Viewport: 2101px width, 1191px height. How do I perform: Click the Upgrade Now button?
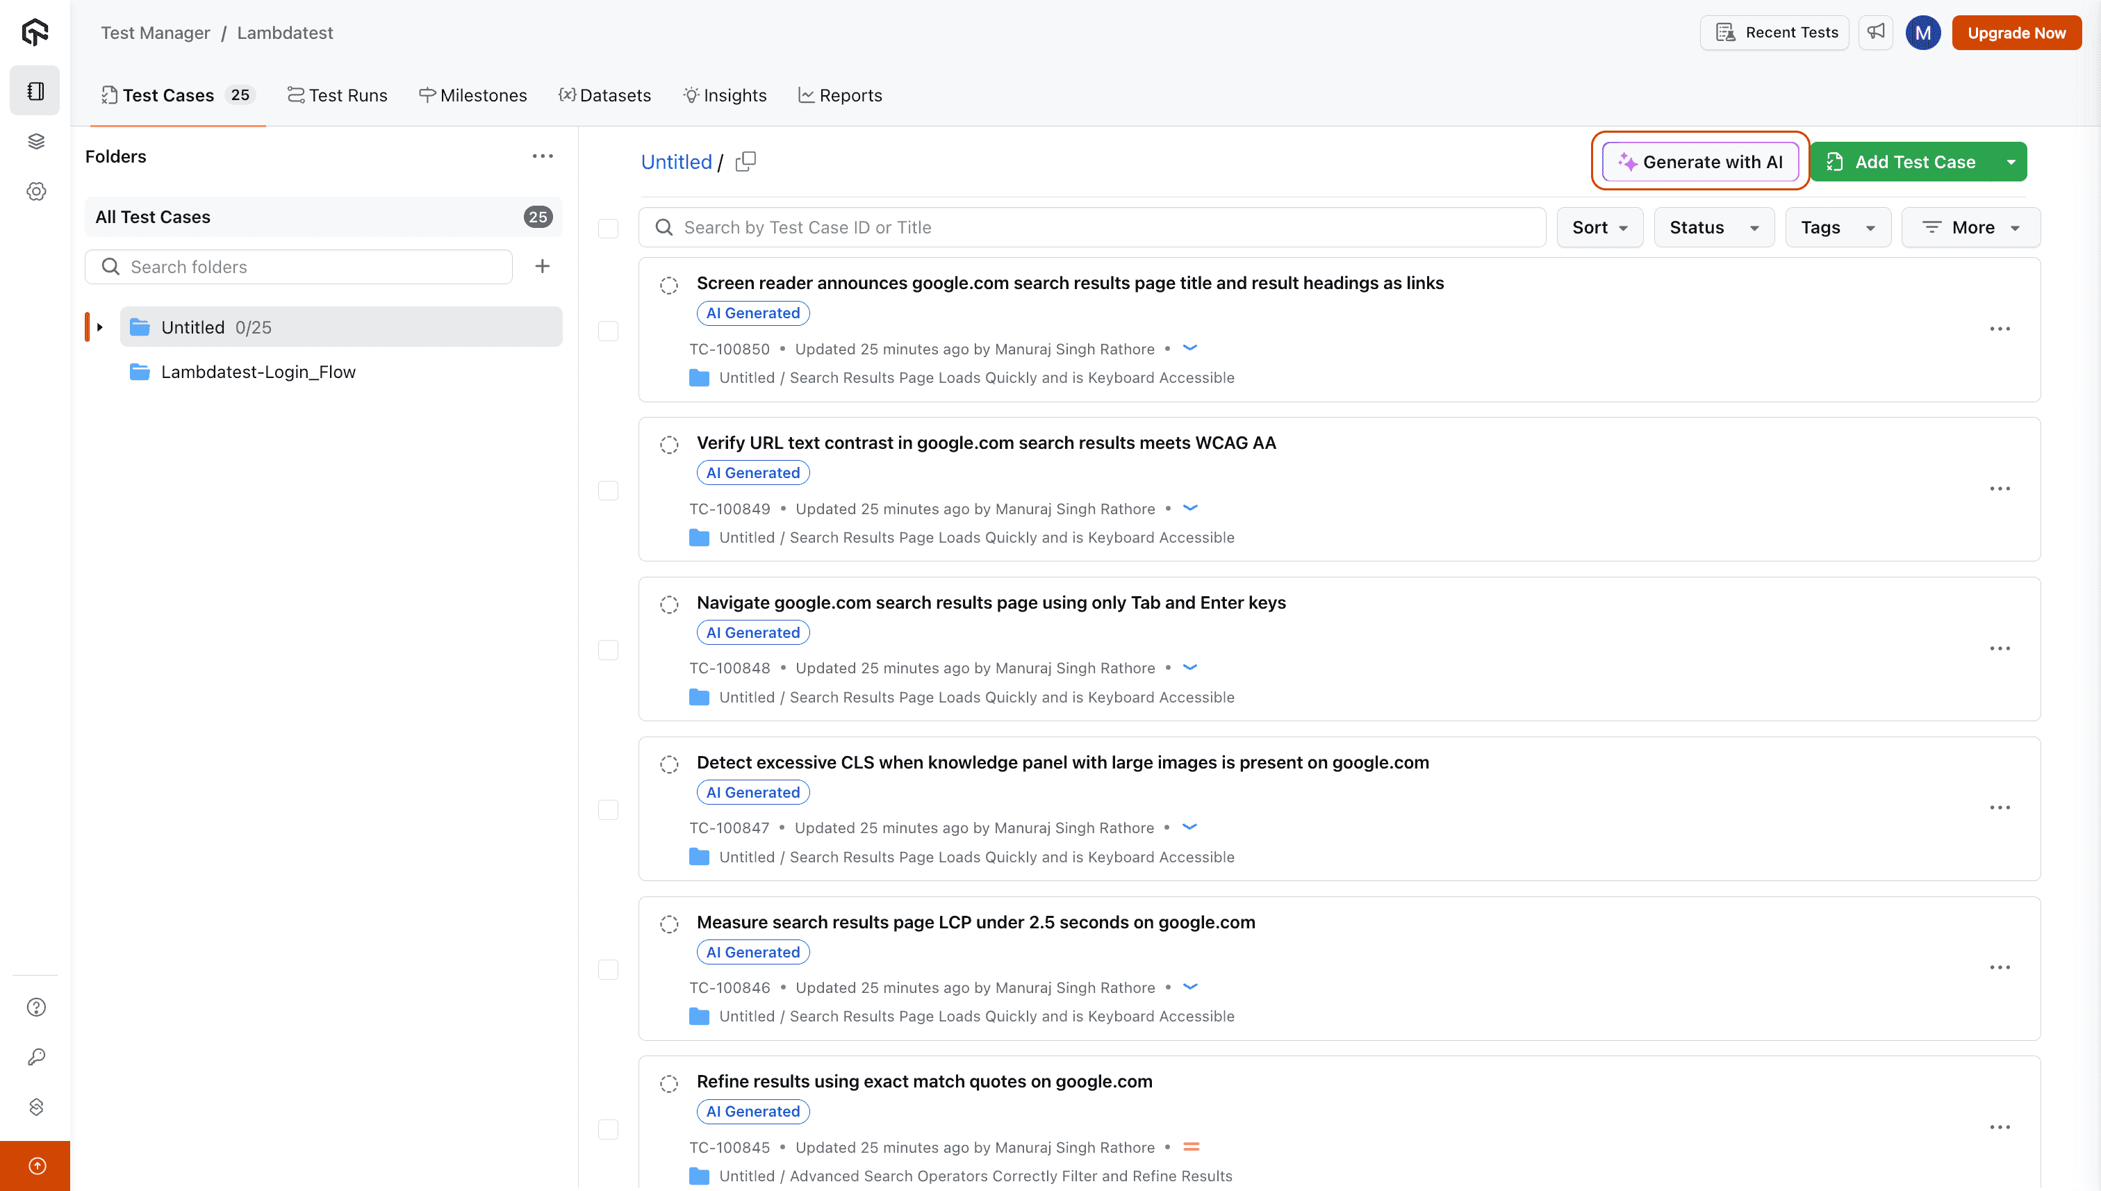pyautogui.click(x=2016, y=33)
